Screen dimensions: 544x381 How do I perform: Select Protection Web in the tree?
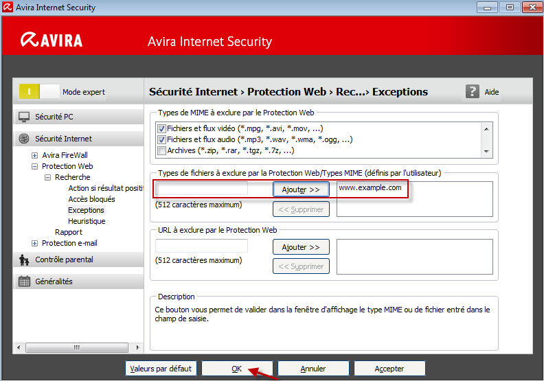click(x=67, y=166)
